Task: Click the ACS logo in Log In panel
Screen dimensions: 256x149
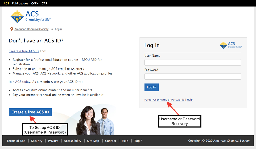Action: [x=231, y=45]
